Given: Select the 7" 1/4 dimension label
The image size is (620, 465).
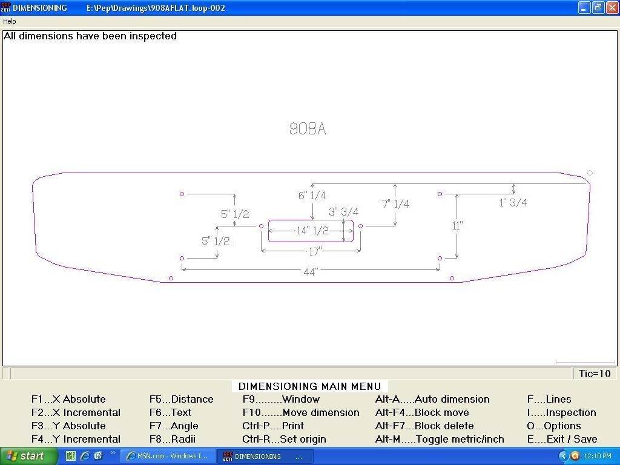Looking at the screenshot, I should (x=395, y=204).
